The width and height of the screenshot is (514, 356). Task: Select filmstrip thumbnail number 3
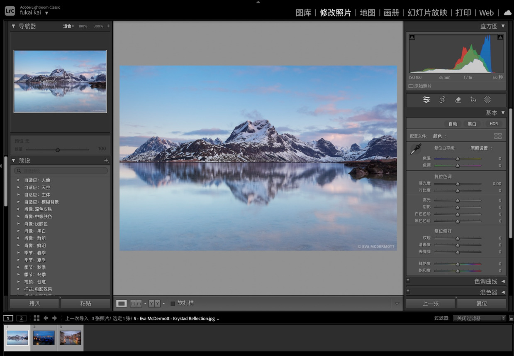coord(70,338)
